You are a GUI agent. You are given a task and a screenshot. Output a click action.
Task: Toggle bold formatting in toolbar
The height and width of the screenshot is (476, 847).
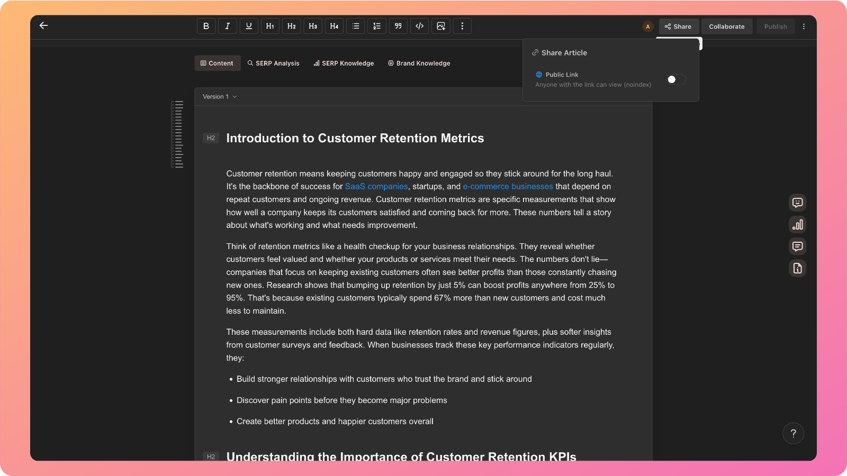pyautogui.click(x=206, y=26)
